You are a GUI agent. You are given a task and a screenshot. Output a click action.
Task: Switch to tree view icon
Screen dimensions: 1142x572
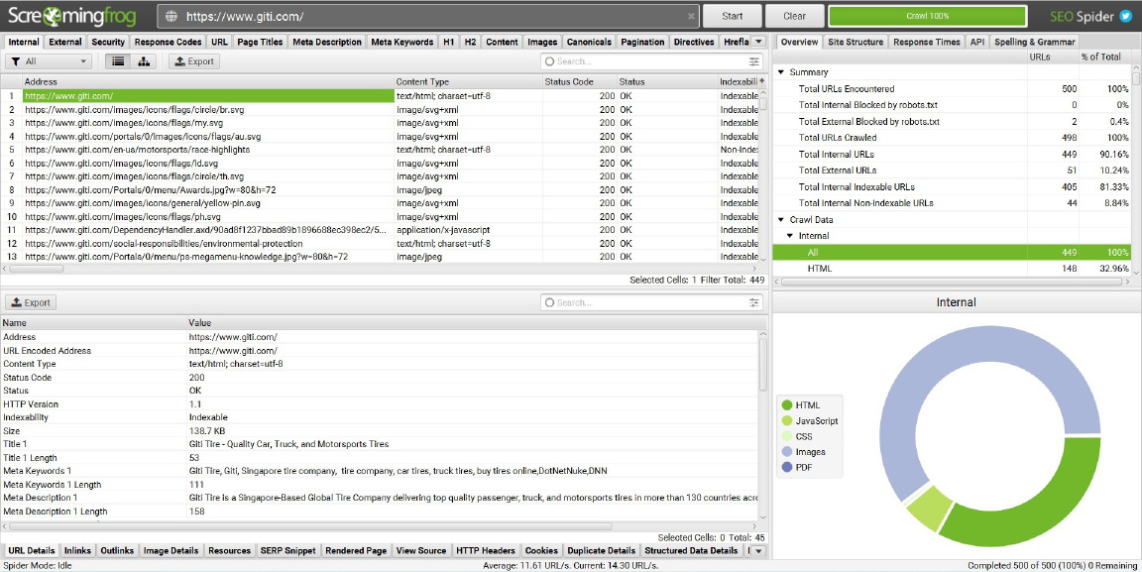(144, 61)
